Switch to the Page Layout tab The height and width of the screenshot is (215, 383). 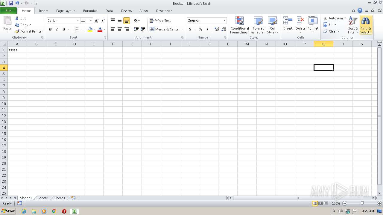[66, 11]
